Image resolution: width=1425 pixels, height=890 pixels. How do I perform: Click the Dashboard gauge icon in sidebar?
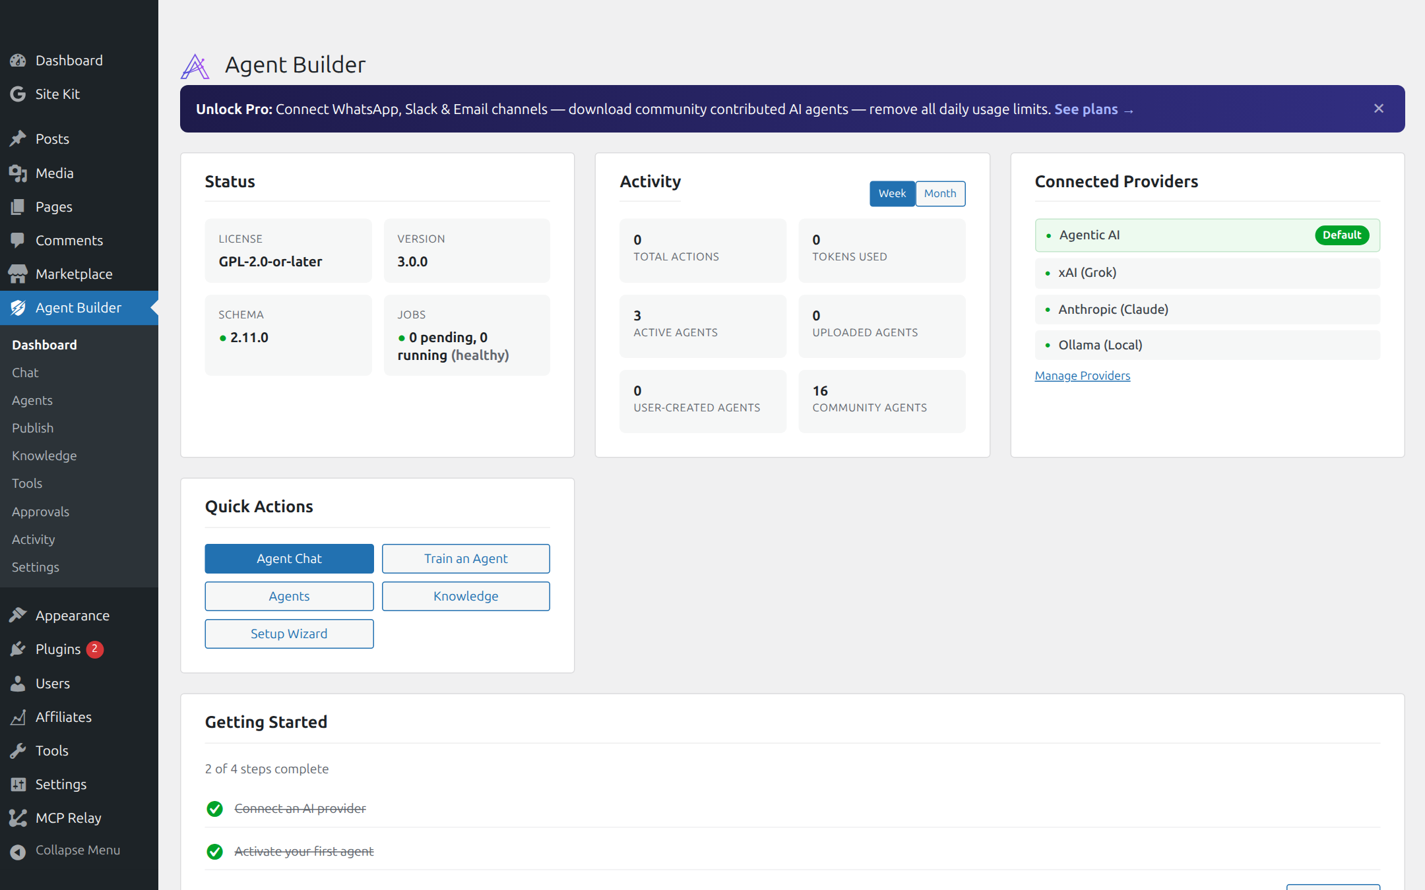(x=18, y=61)
